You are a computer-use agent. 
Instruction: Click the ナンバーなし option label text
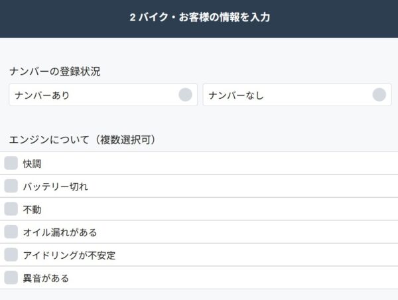pyautogui.click(x=236, y=96)
